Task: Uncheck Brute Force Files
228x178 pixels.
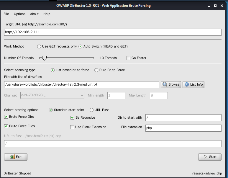Action: [6, 126]
